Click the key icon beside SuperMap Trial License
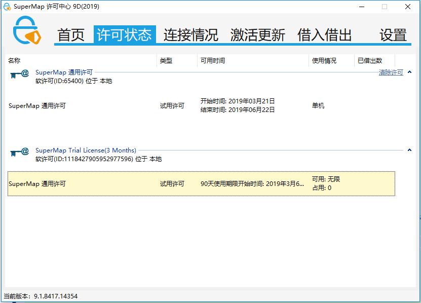The height and width of the screenshot is (303, 421). (x=20, y=152)
